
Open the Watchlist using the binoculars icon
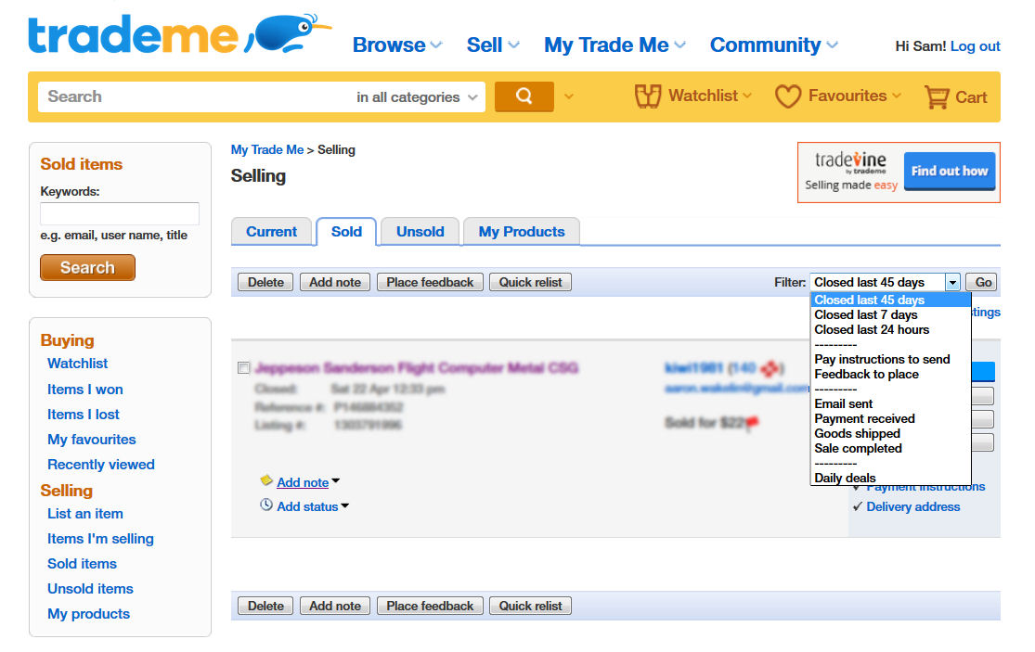click(x=647, y=96)
